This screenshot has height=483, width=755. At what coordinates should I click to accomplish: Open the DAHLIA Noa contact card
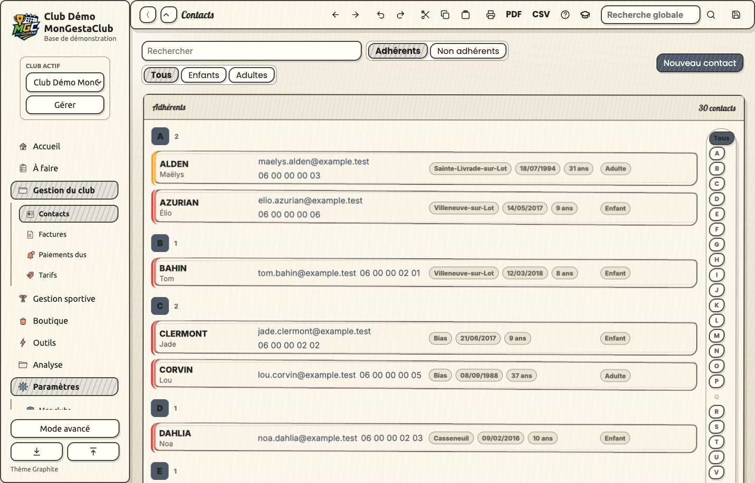tap(424, 438)
